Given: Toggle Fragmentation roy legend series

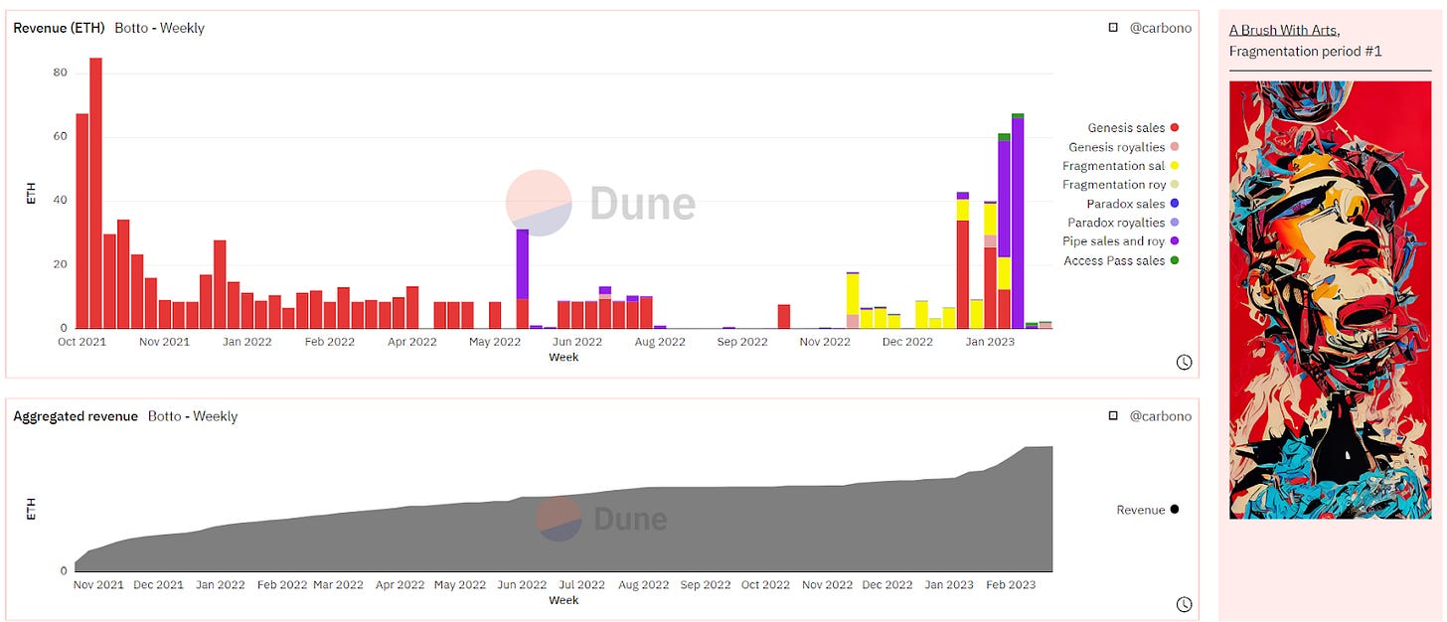Looking at the screenshot, I should coord(1121,185).
